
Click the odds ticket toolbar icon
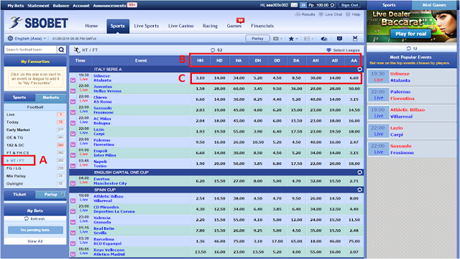tap(276, 39)
